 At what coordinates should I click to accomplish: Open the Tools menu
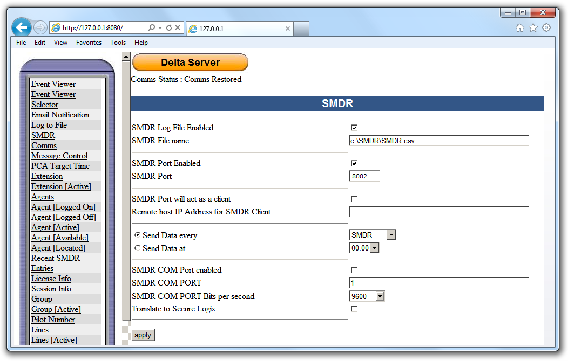pos(118,42)
